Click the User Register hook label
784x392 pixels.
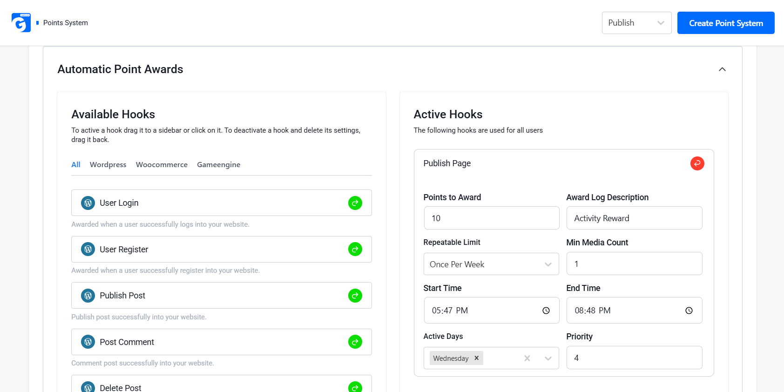pyautogui.click(x=124, y=250)
